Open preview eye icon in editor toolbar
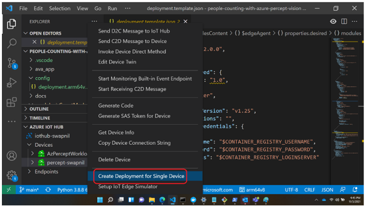The image size is (367, 210). [333, 21]
